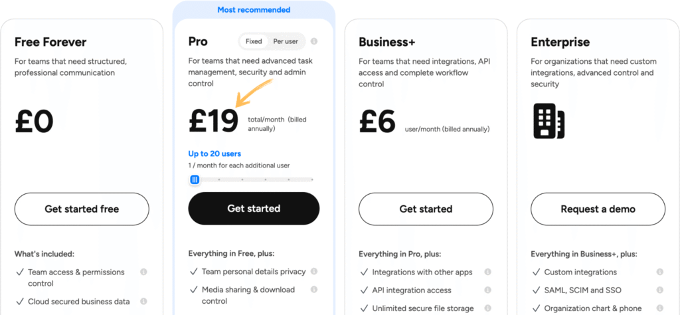Viewport: 680px width, 315px height.
Task: Click info icon next to Team access & permissions
Action: 143,272
